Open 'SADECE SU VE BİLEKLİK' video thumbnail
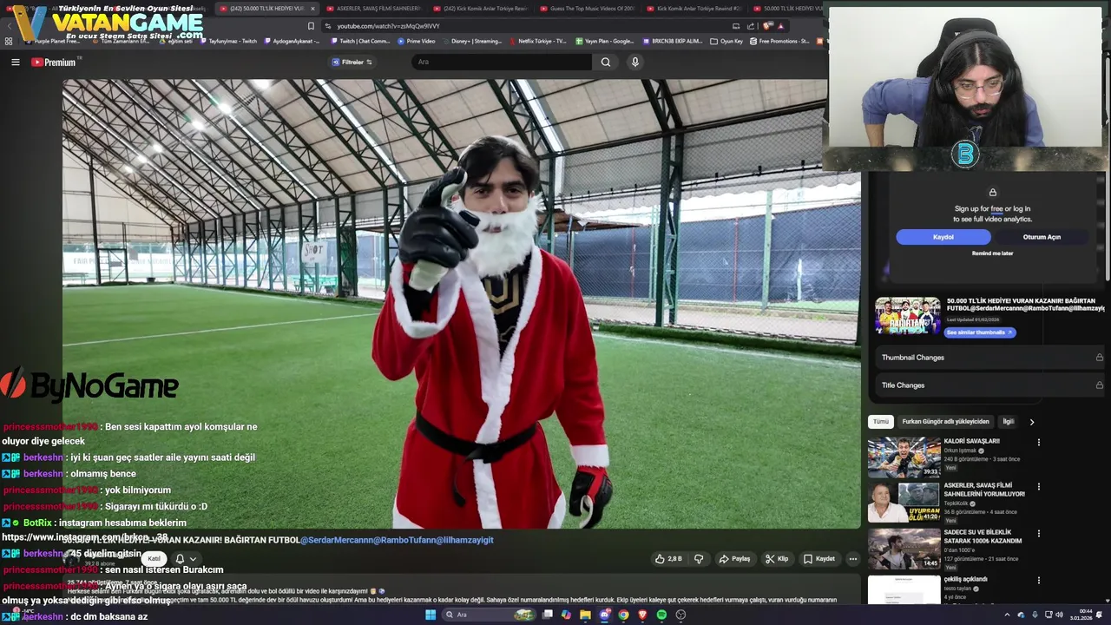 (x=904, y=549)
